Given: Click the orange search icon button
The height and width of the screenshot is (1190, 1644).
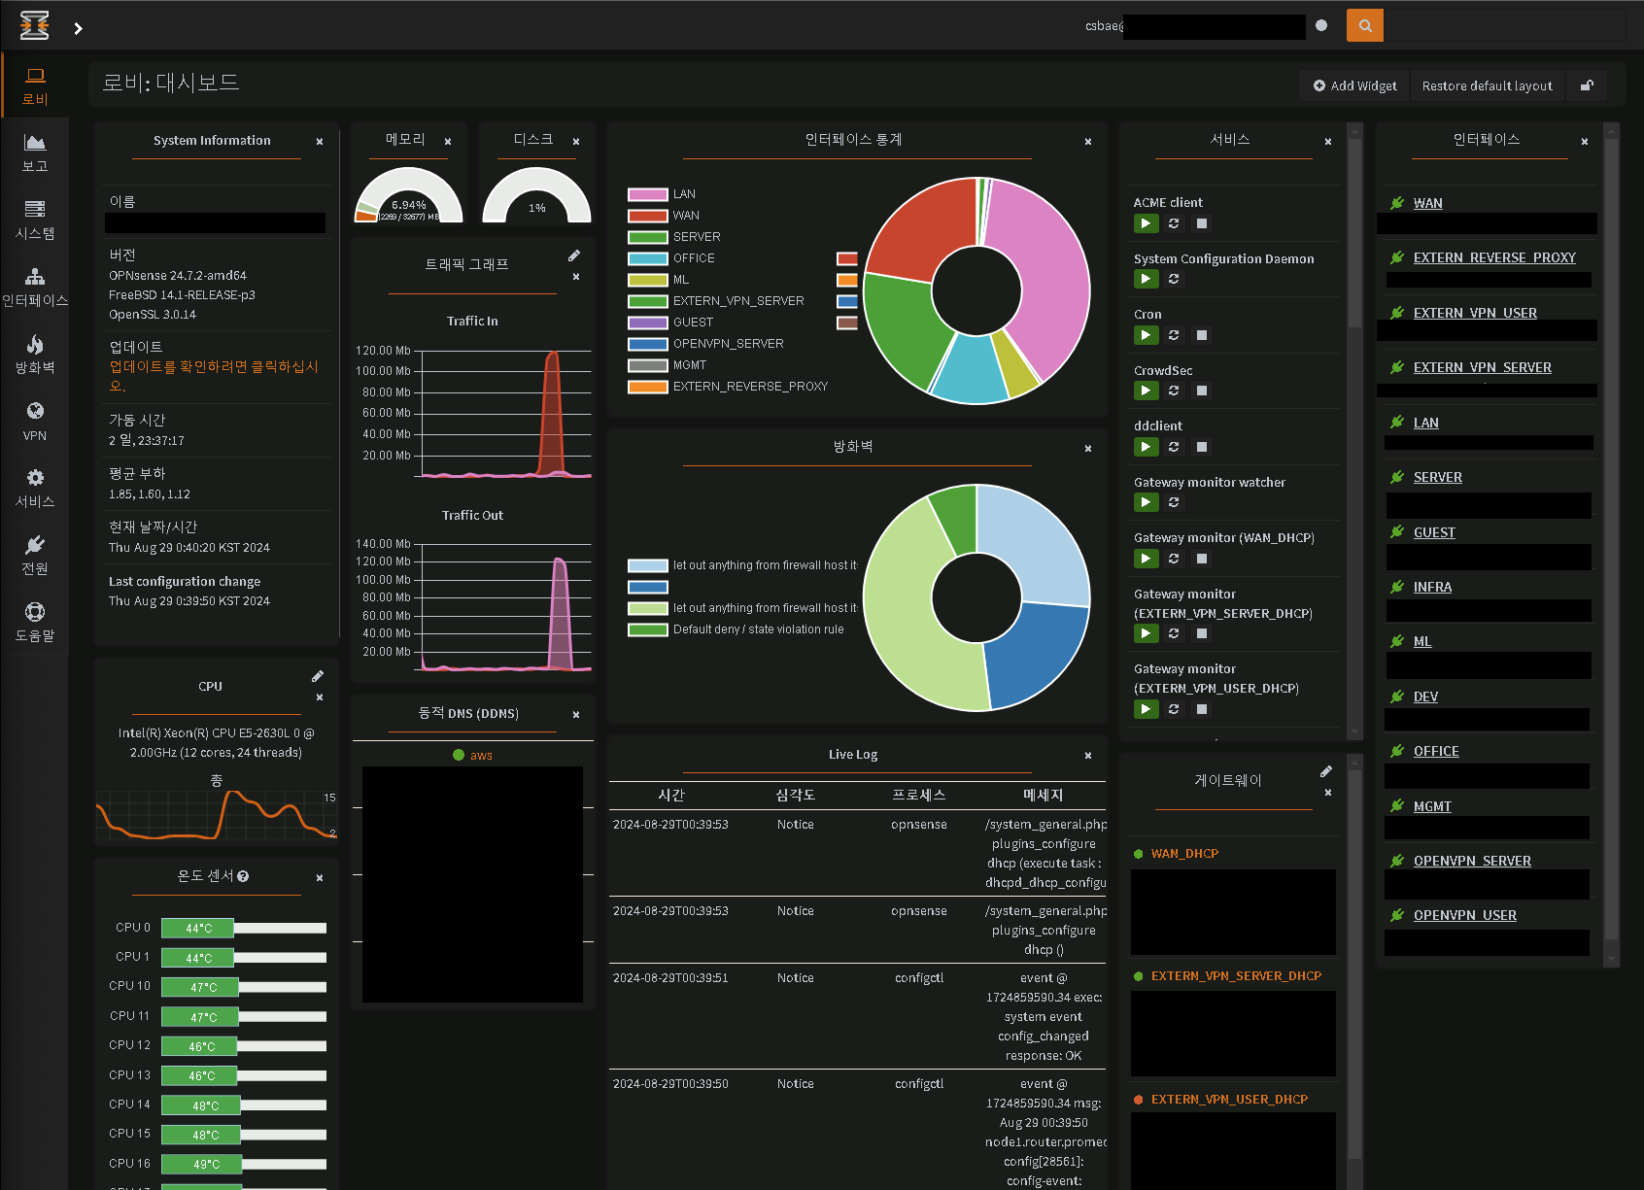Looking at the screenshot, I should [1364, 25].
